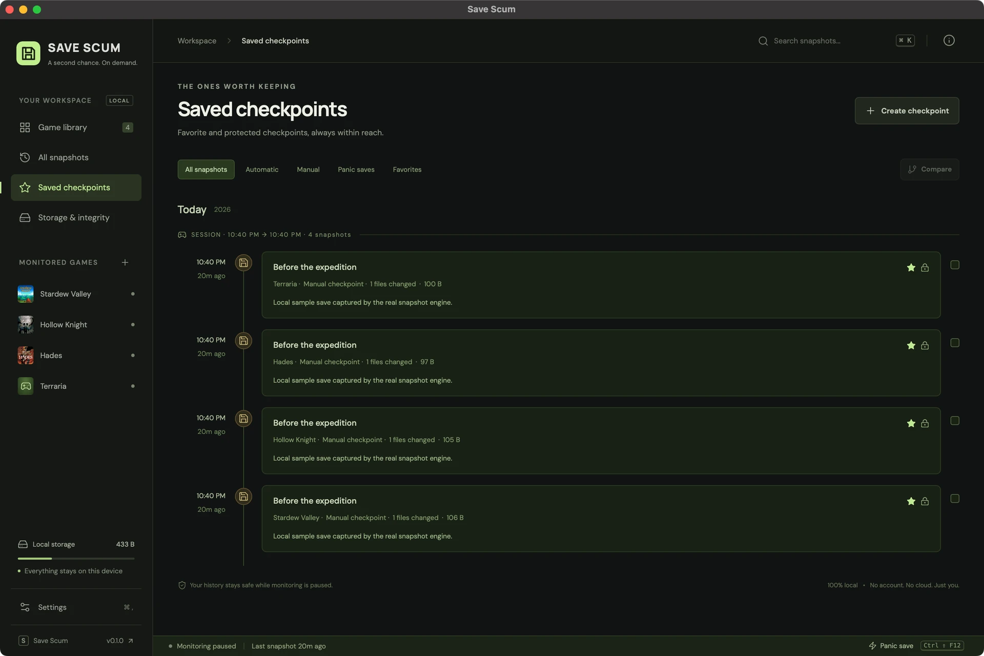This screenshot has height=656, width=984.
Task: Toggle lock on the Terraria checkpoint
Action: [925, 268]
